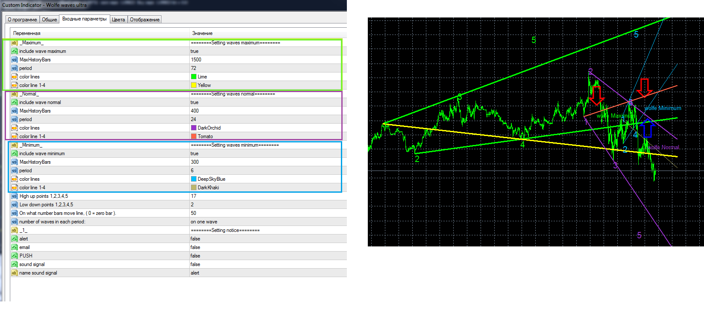Click the Значение column header
The height and width of the screenshot is (327, 704).
(268, 33)
